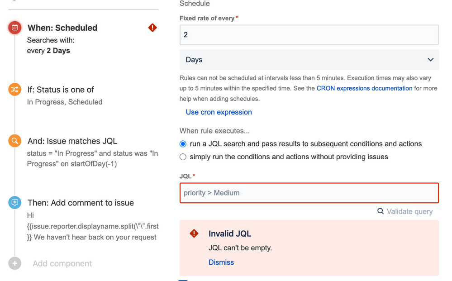The width and height of the screenshot is (452, 281).
Task: Enable passing results to subsequent actions
Action: pyautogui.click(x=183, y=143)
